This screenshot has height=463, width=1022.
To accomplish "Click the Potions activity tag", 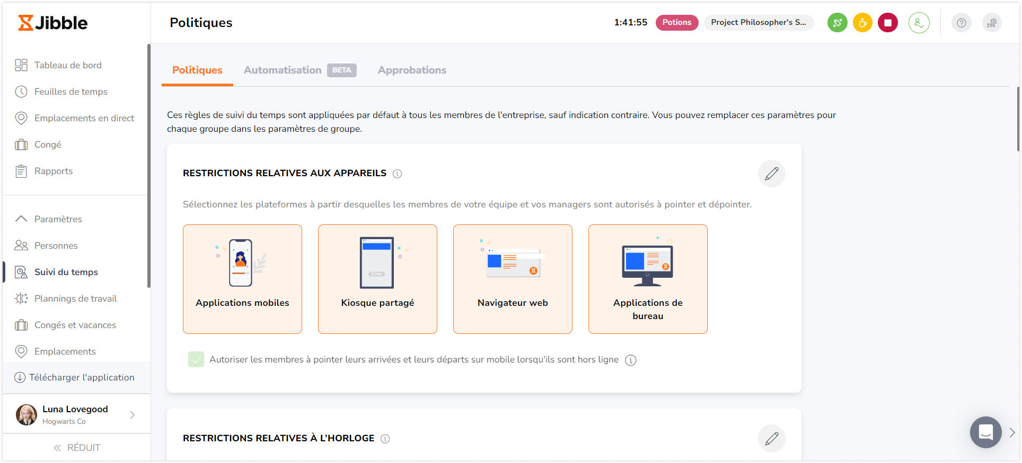I will point(676,22).
